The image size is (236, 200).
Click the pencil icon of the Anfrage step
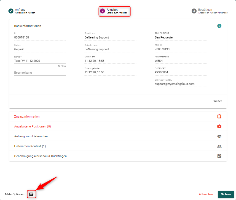[11, 11]
